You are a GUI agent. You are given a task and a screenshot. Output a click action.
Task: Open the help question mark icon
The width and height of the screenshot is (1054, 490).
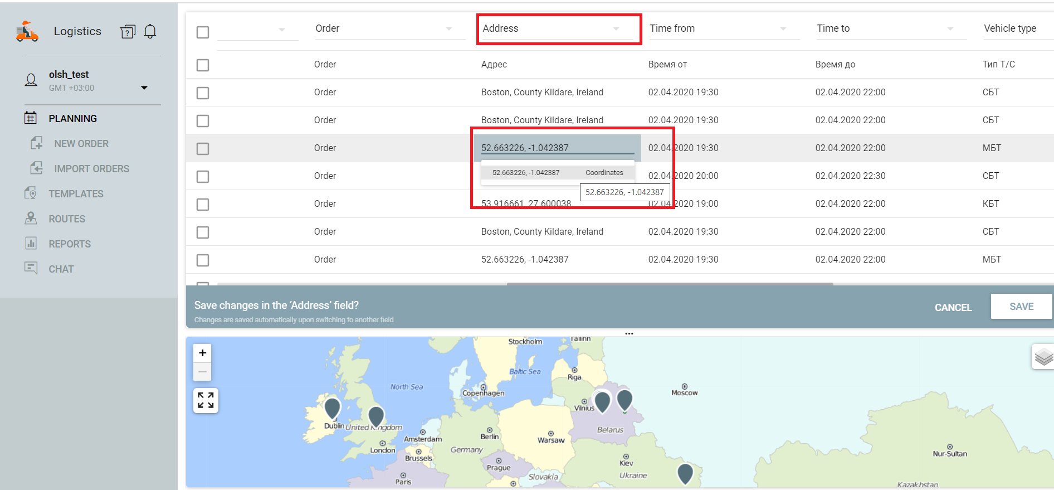pos(128,32)
